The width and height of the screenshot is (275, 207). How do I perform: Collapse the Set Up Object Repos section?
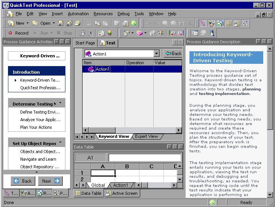[x=60, y=142]
